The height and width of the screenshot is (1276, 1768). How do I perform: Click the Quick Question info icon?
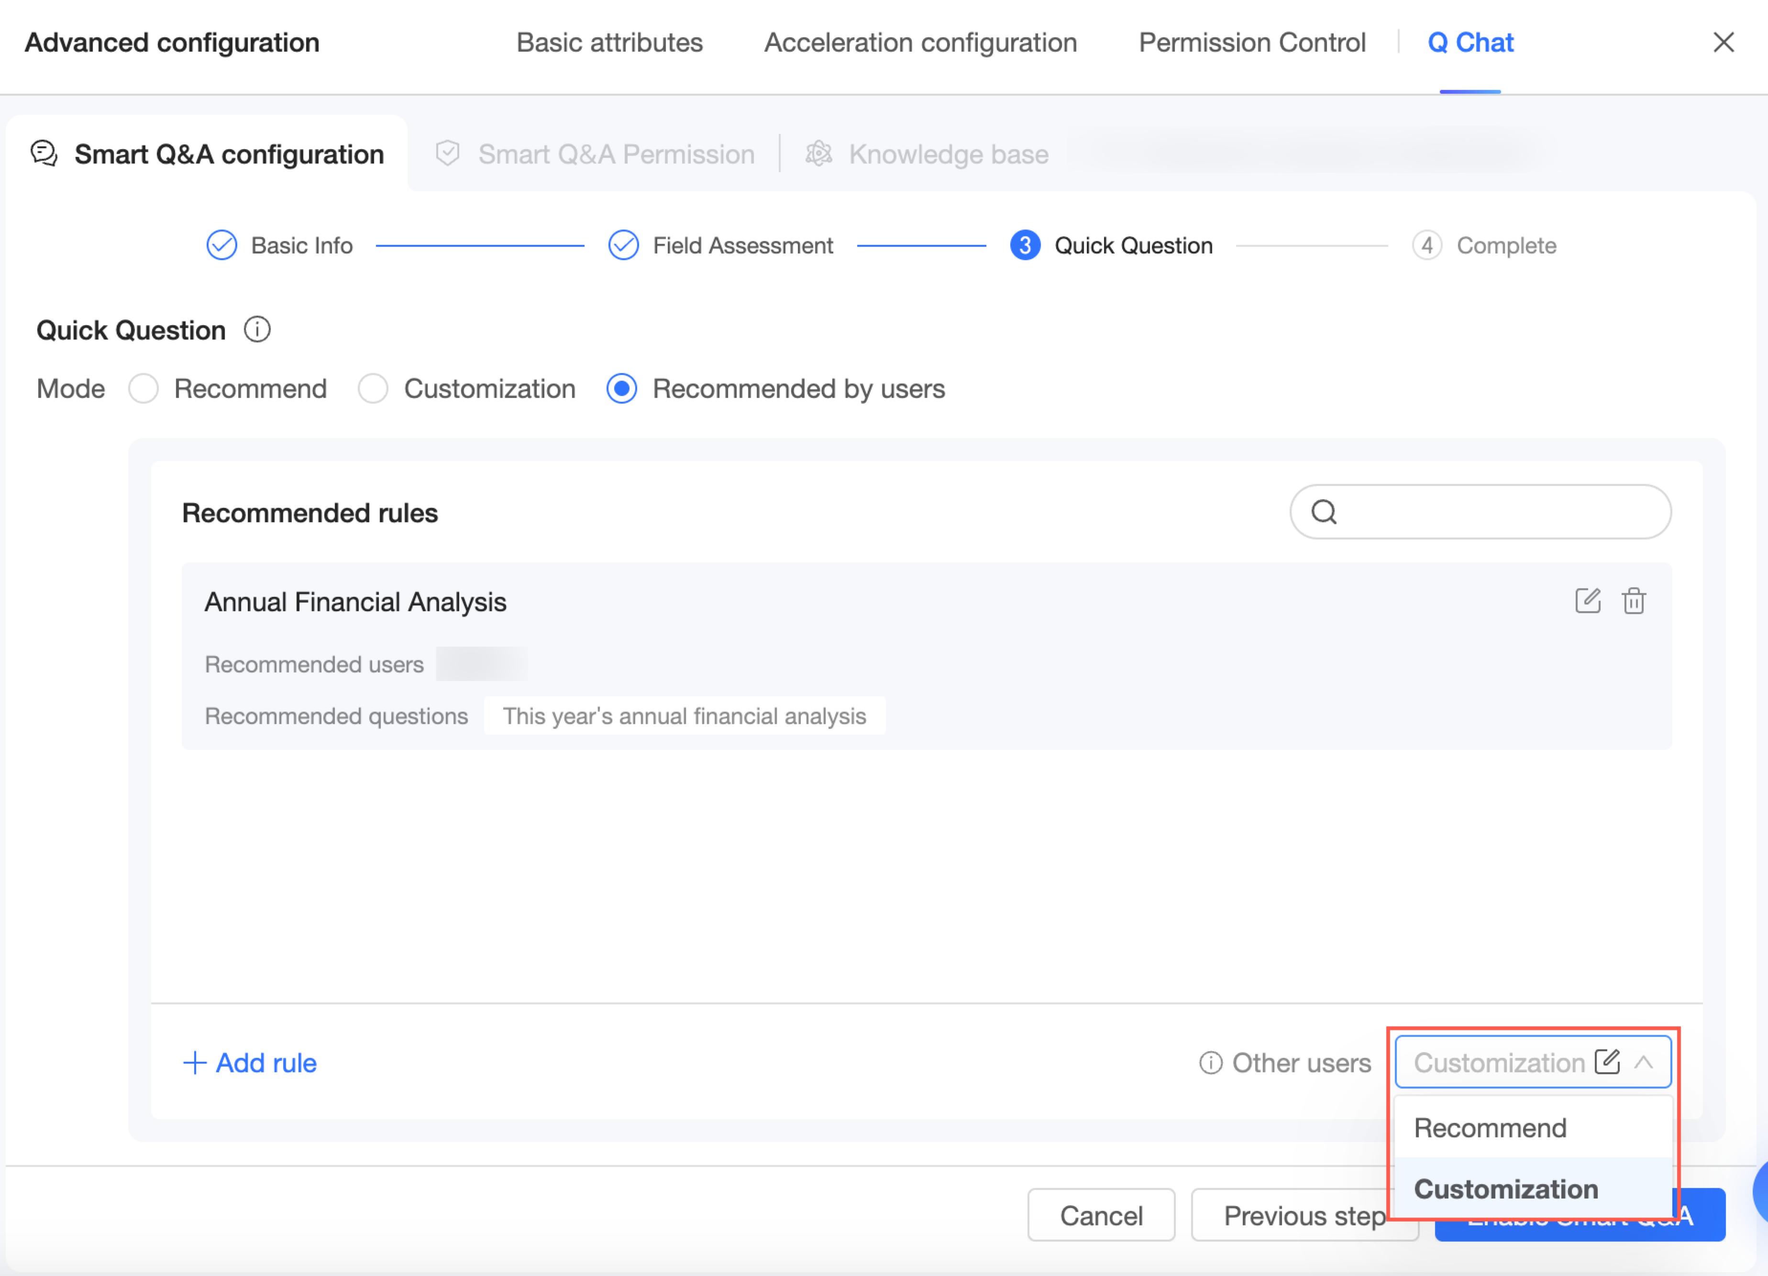257,330
